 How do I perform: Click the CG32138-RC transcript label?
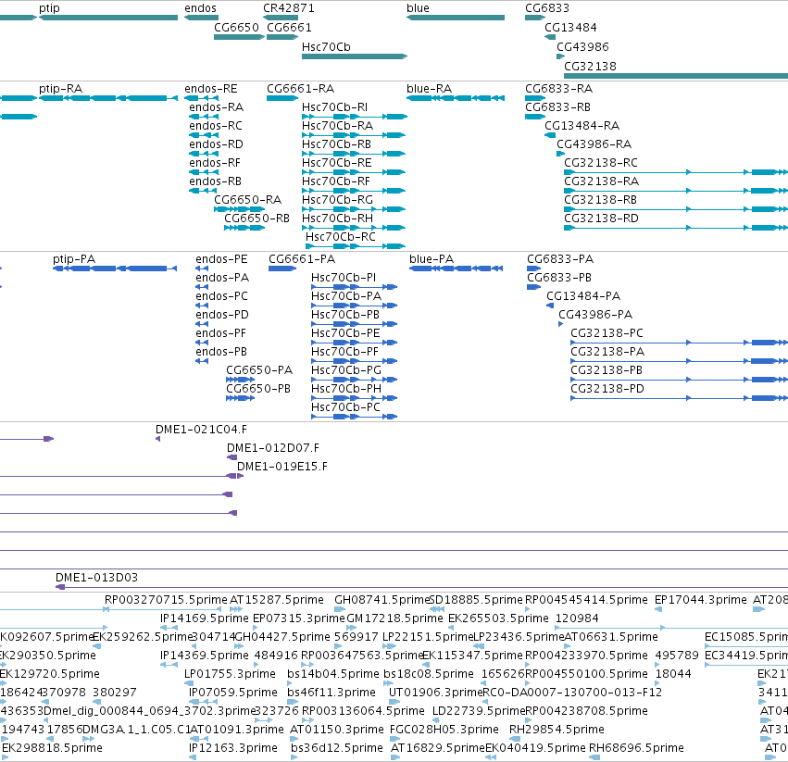click(x=601, y=163)
